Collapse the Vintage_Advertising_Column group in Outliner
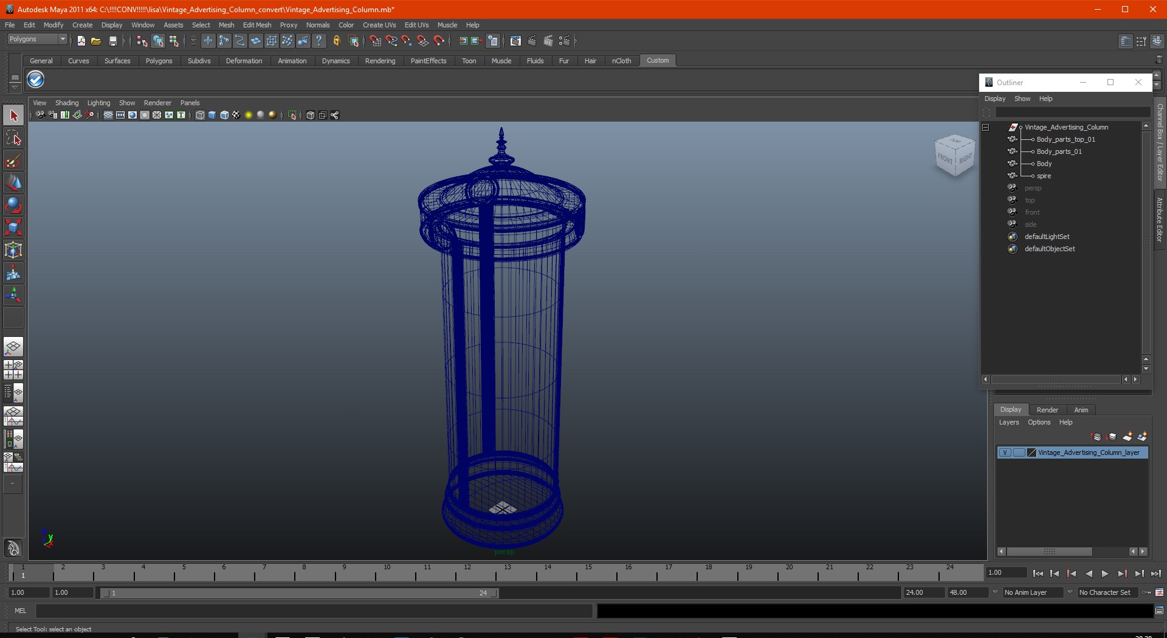Viewport: 1167px width, 638px height. (986, 127)
